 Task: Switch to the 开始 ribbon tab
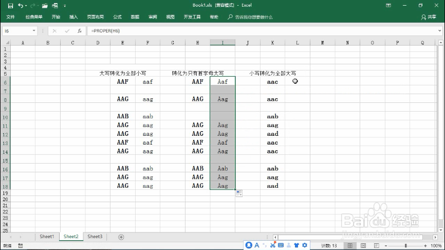(x=56, y=17)
